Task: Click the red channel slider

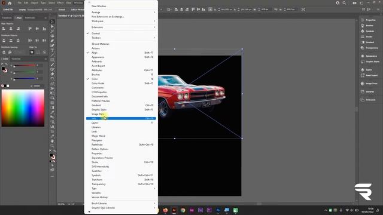Action: click(25, 65)
